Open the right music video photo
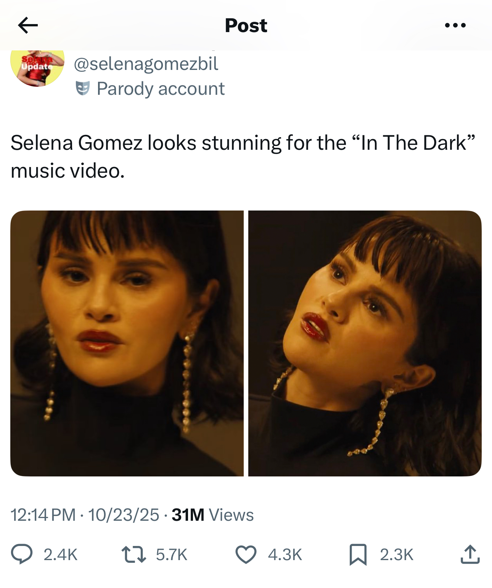The image size is (492, 588). pyautogui.click(x=365, y=343)
